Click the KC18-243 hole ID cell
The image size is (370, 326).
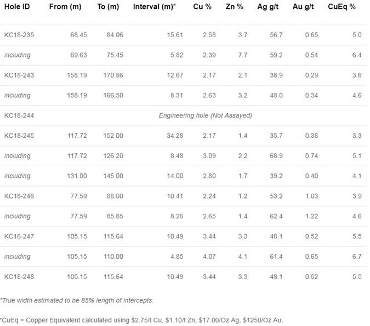point(19,75)
